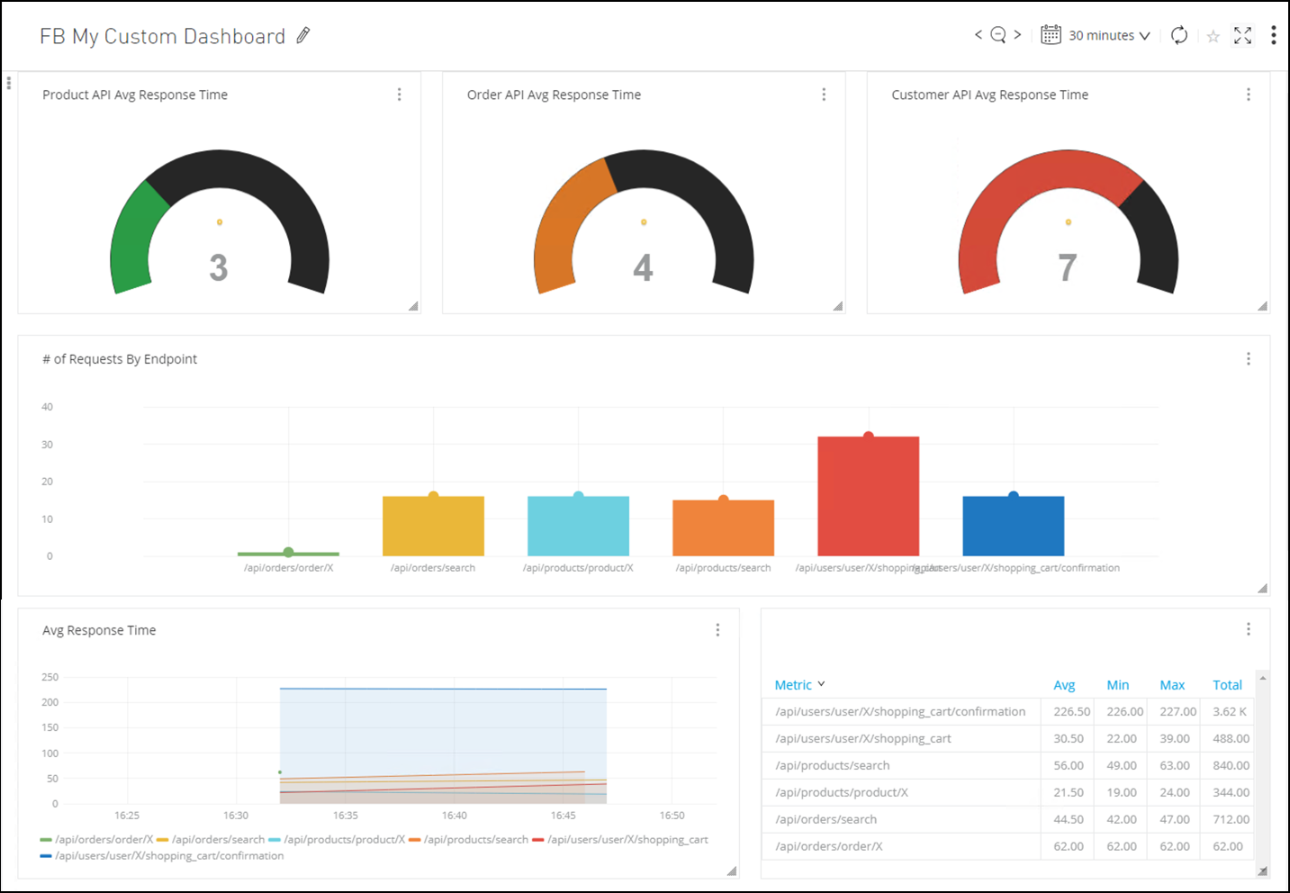The height and width of the screenshot is (893, 1290).
Task: Open the Avg Response Time panel menu
Action: [x=717, y=630]
